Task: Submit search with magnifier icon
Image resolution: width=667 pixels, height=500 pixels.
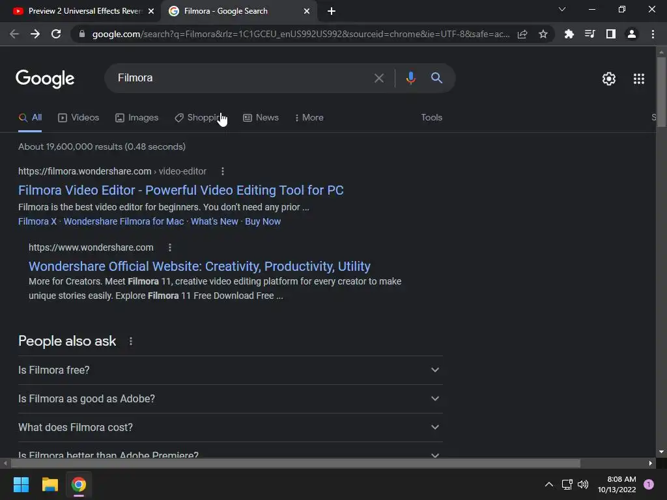Action: click(x=436, y=78)
